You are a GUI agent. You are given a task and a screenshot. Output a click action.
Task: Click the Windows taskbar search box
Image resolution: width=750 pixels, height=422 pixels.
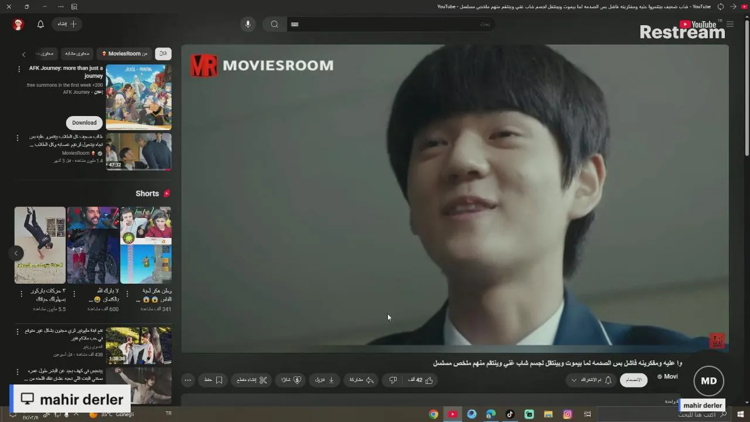pyautogui.click(x=664, y=414)
